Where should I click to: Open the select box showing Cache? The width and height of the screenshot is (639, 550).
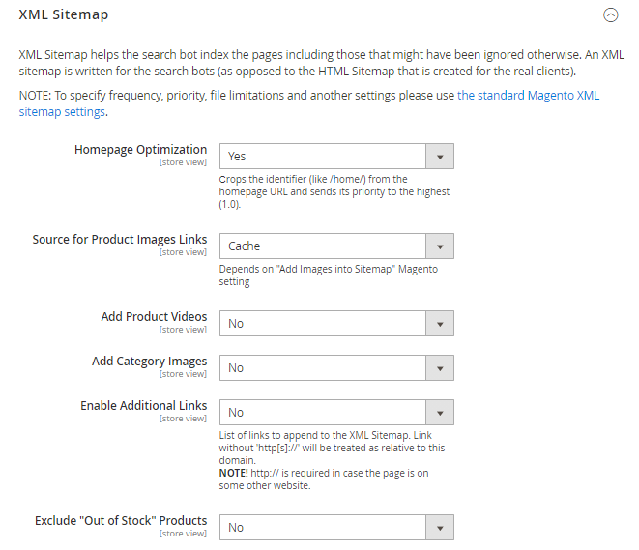[324, 246]
